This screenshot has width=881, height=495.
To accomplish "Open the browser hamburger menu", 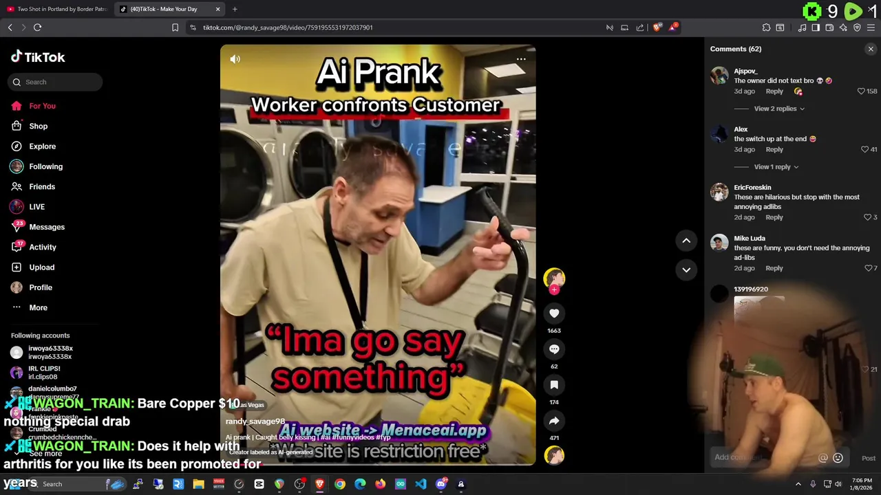I will [871, 27].
